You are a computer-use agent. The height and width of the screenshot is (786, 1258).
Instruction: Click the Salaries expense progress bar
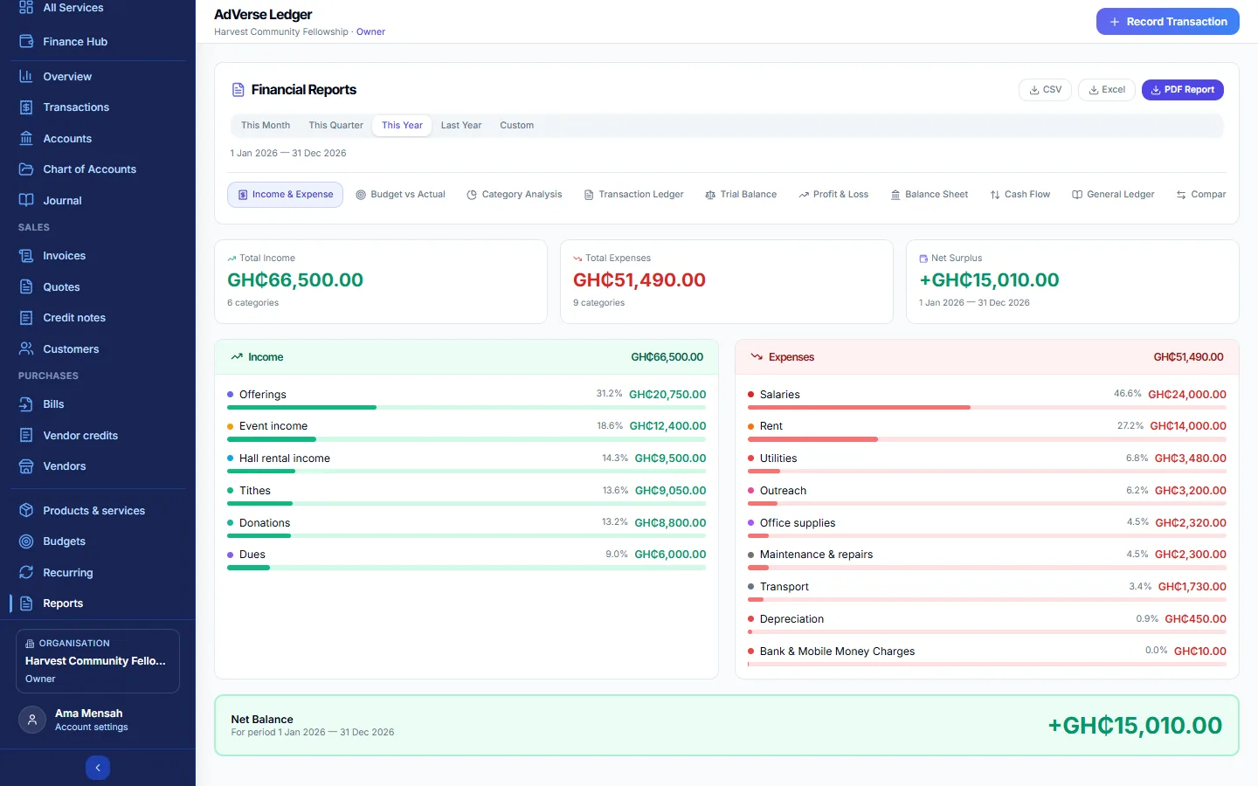(987, 407)
